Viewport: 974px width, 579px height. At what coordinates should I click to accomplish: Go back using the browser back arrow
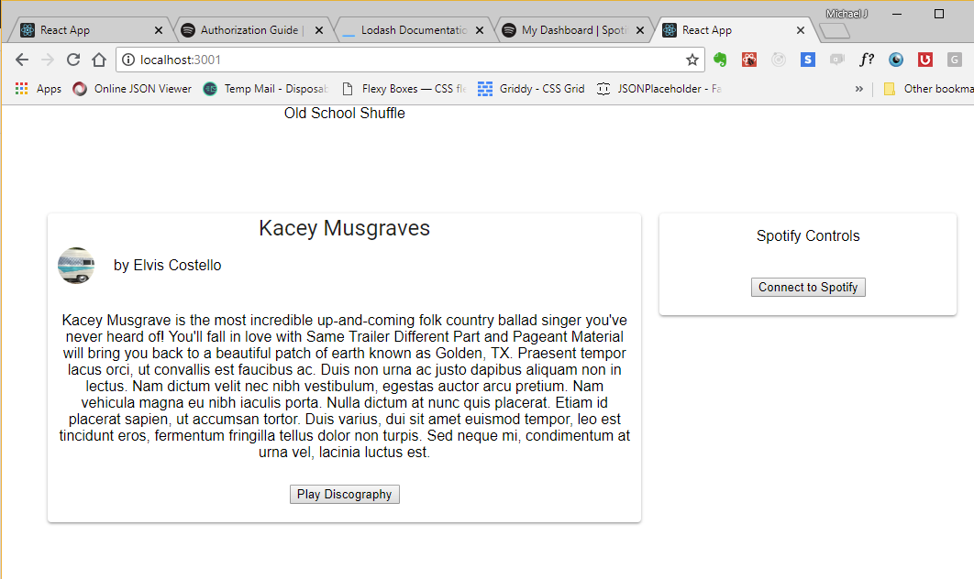[x=22, y=60]
